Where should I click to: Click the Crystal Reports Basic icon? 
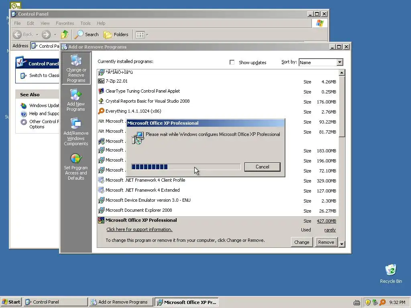[x=101, y=101]
